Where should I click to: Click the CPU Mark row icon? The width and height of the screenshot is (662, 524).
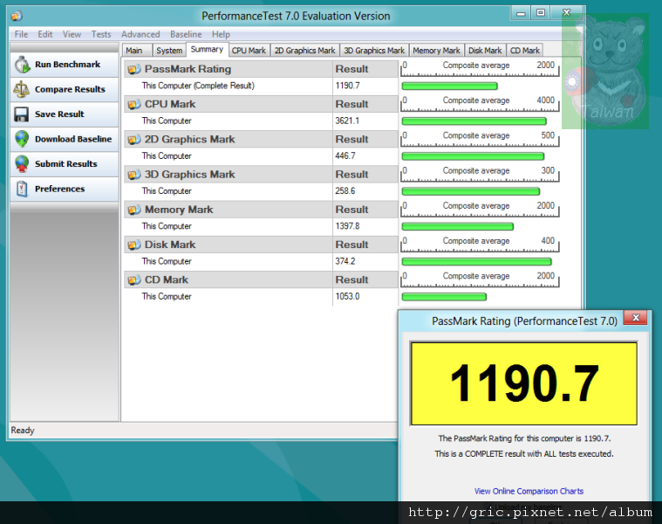click(x=134, y=105)
